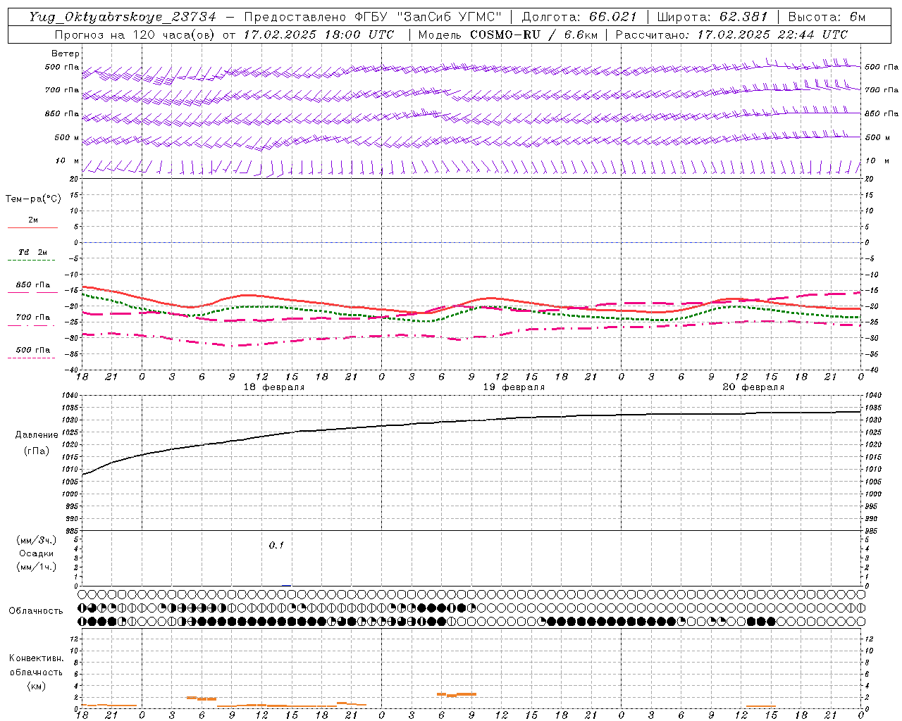Click the 850 гПа temperature legend entry

point(32,285)
